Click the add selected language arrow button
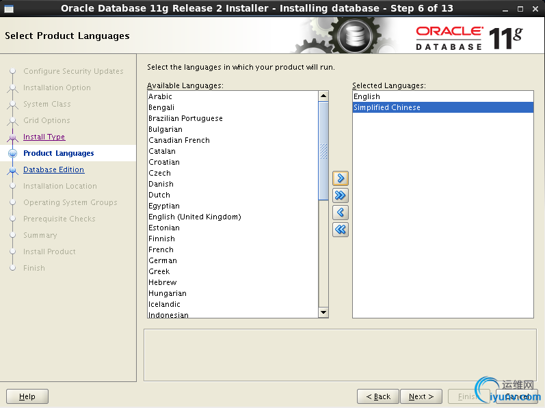The width and height of the screenshot is (545, 408). 341,178
